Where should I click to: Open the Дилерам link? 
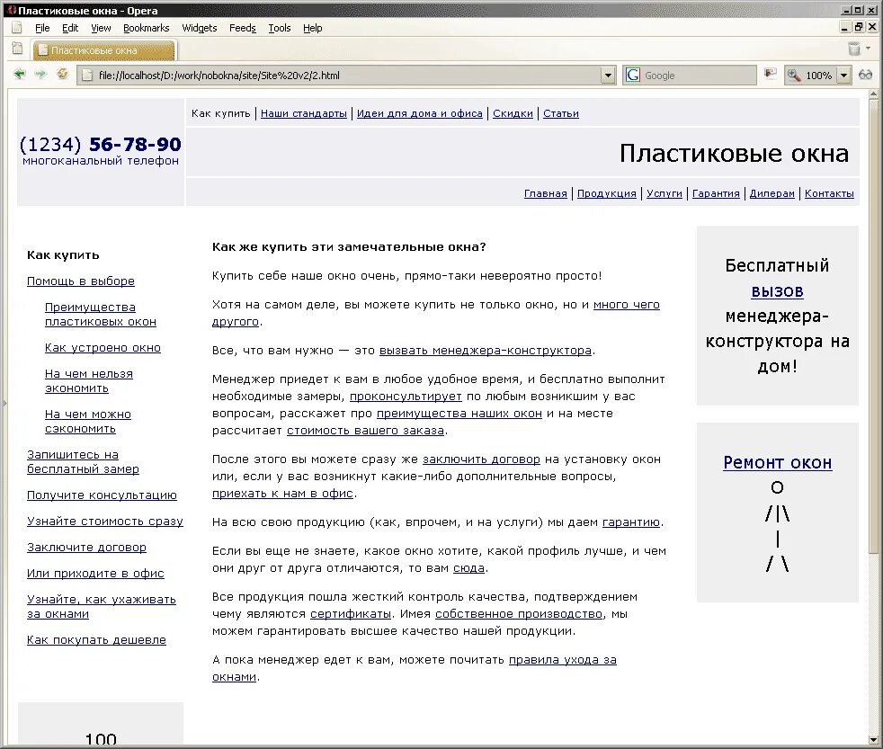tap(772, 193)
